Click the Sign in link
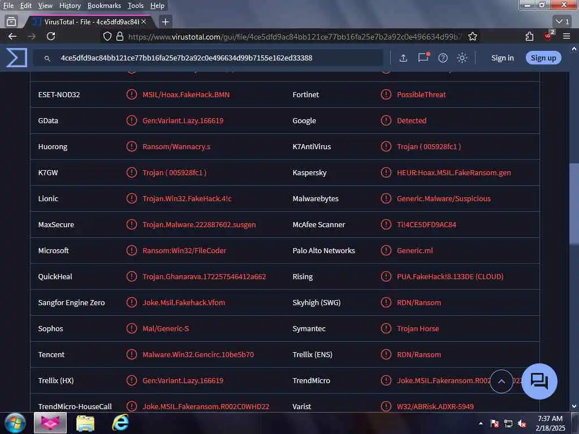The image size is (579, 434). pos(502,58)
